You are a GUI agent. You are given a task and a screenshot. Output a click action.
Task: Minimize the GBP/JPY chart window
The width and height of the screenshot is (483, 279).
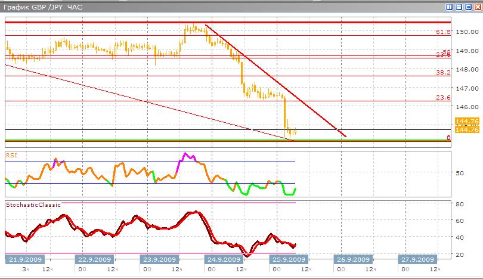[x=458, y=7]
